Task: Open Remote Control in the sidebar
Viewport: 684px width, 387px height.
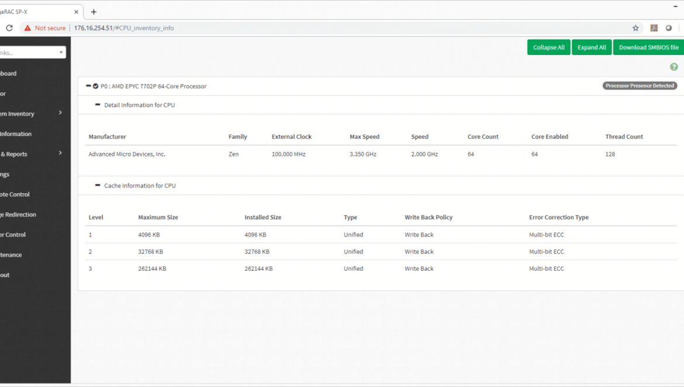Action: click(15, 194)
